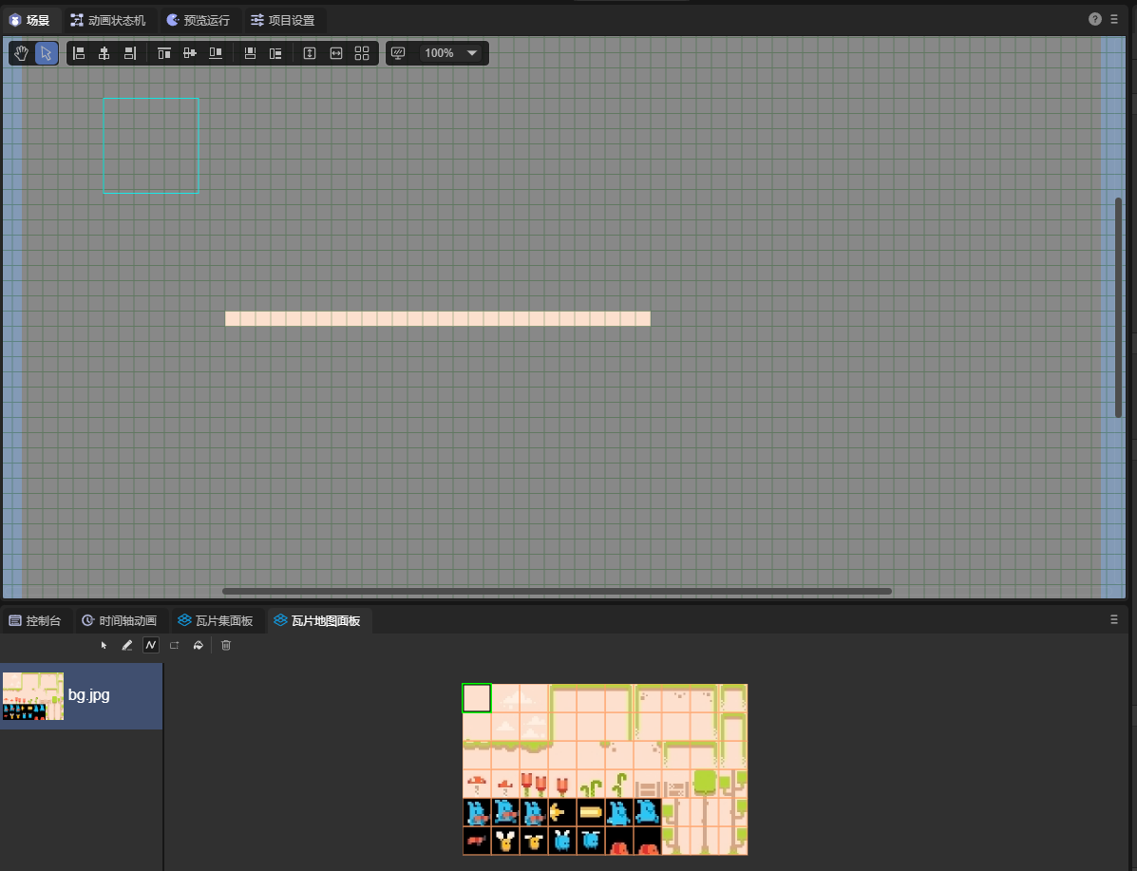Click the monitor screen-fit icon
This screenshot has width=1137, height=871.
(398, 53)
